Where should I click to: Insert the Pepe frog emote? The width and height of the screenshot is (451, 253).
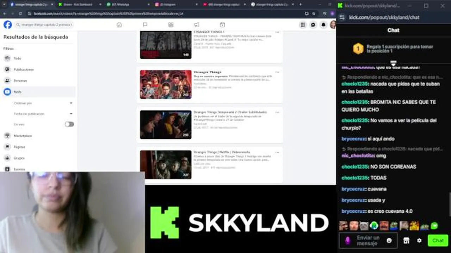click(x=394, y=226)
